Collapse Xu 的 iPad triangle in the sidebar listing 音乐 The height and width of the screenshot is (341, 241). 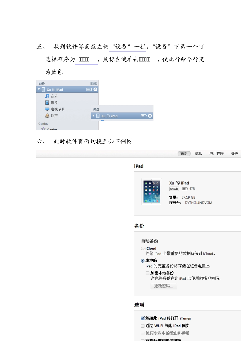tap(39, 89)
